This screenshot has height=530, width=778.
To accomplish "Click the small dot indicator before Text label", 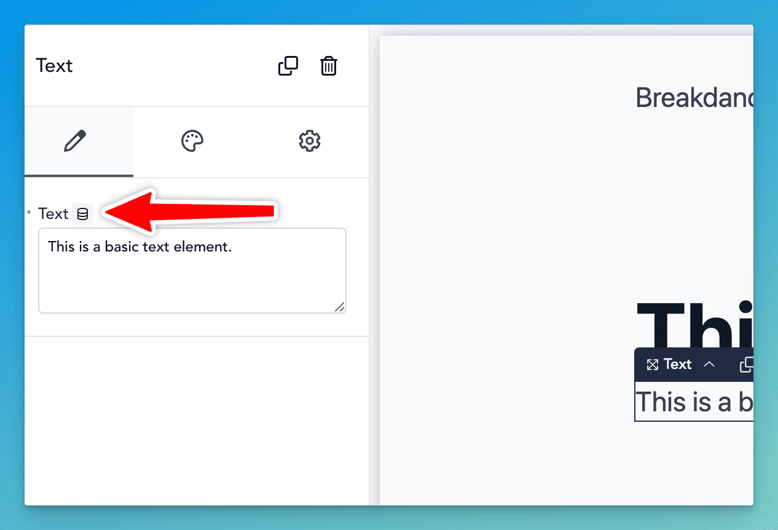I will (29, 212).
